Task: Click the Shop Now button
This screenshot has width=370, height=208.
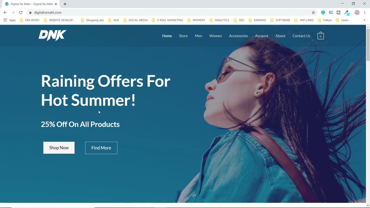Action: (x=59, y=148)
